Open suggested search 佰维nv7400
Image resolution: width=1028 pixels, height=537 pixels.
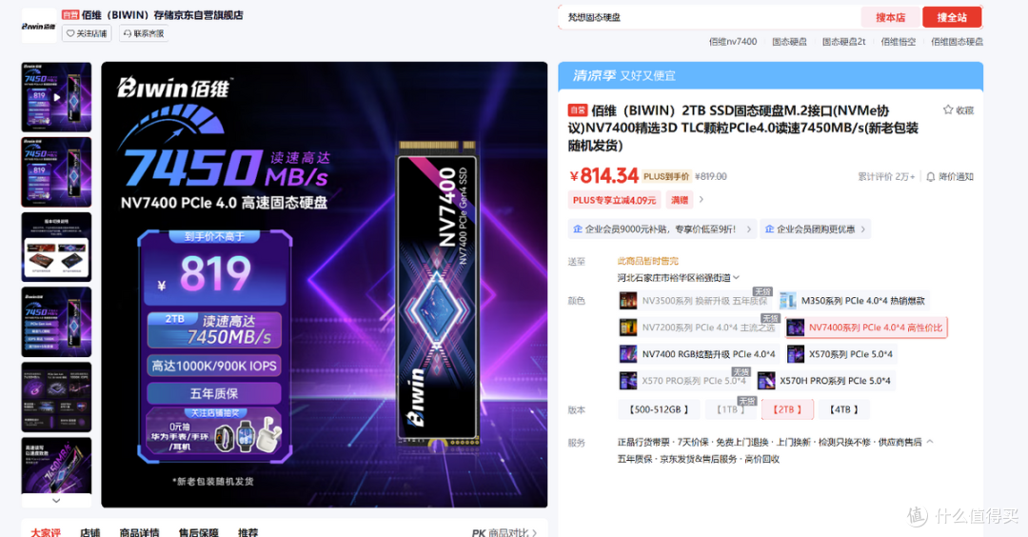[x=732, y=41]
